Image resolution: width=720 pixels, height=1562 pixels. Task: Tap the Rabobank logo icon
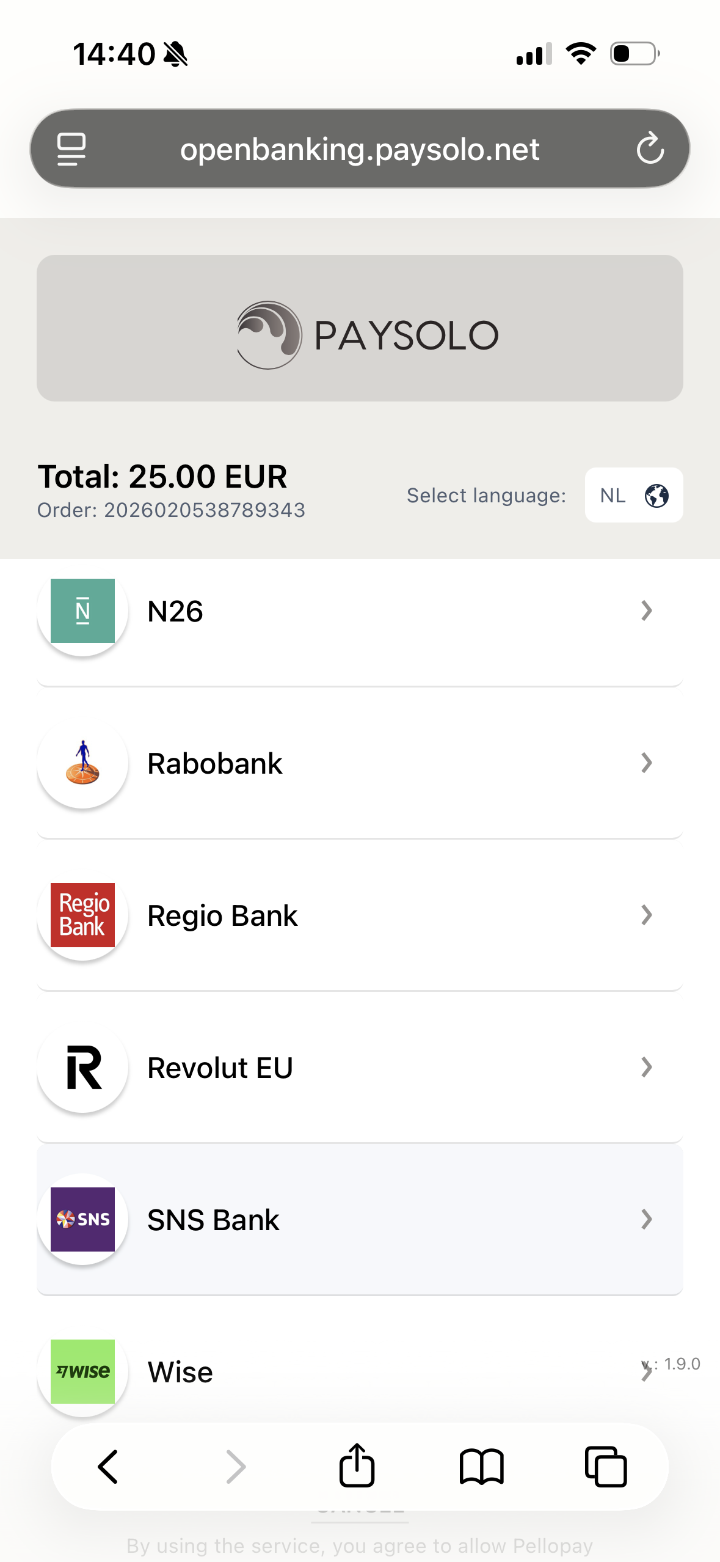82,763
